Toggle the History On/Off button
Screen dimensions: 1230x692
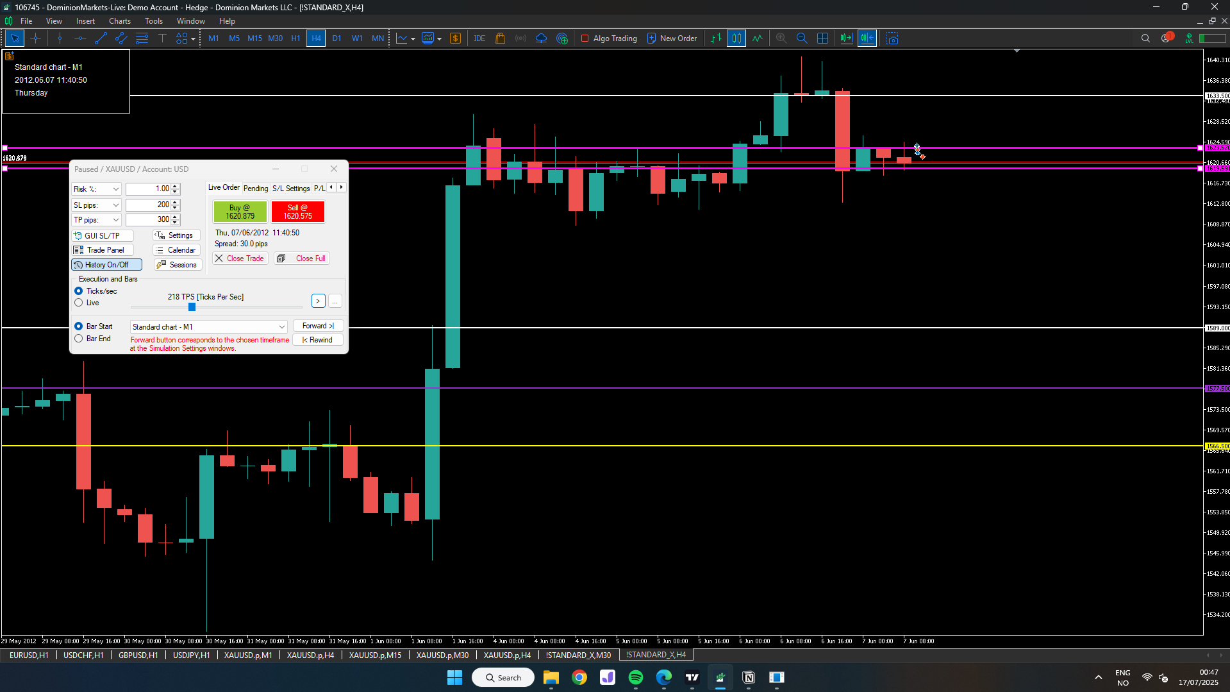[106, 265]
